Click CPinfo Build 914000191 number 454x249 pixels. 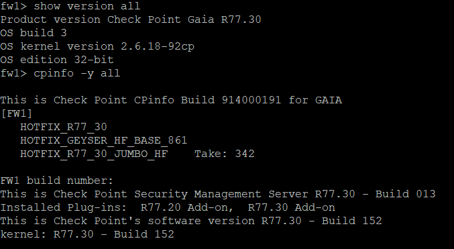[x=251, y=100]
